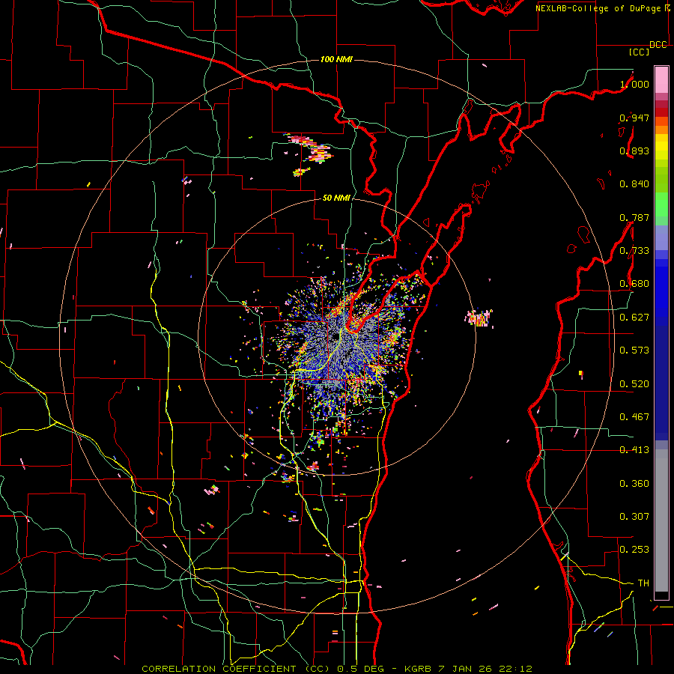Choose the 0.413 scale value
This screenshot has width=674, height=674.
(634, 450)
